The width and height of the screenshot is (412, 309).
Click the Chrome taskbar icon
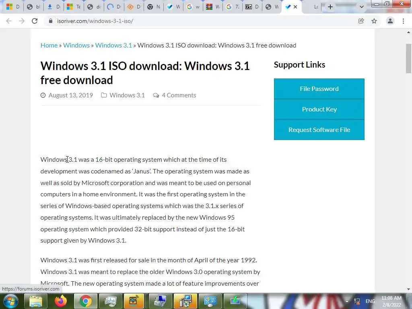click(x=86, y=301)
